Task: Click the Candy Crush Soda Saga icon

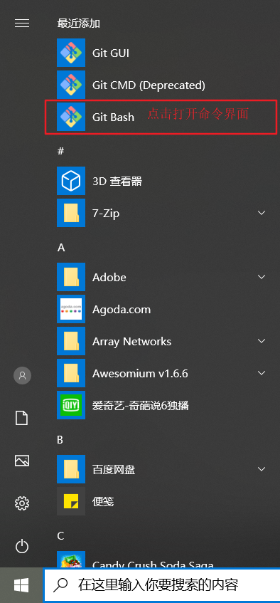Action: coord(71,559)
